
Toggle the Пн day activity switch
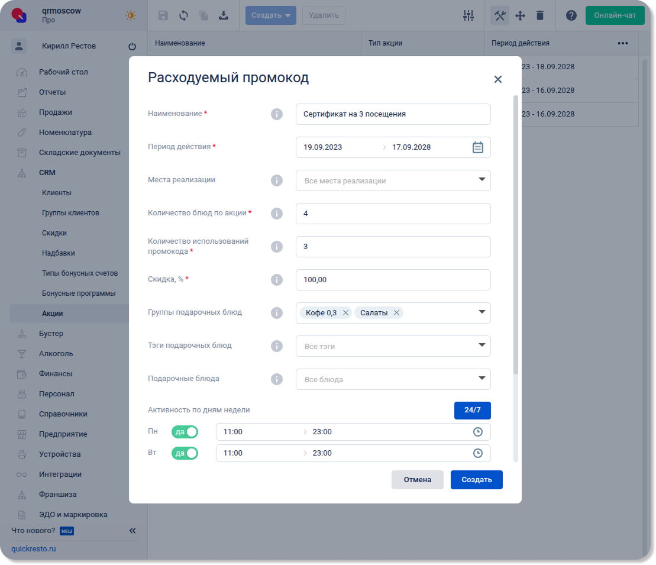[185, 432]
